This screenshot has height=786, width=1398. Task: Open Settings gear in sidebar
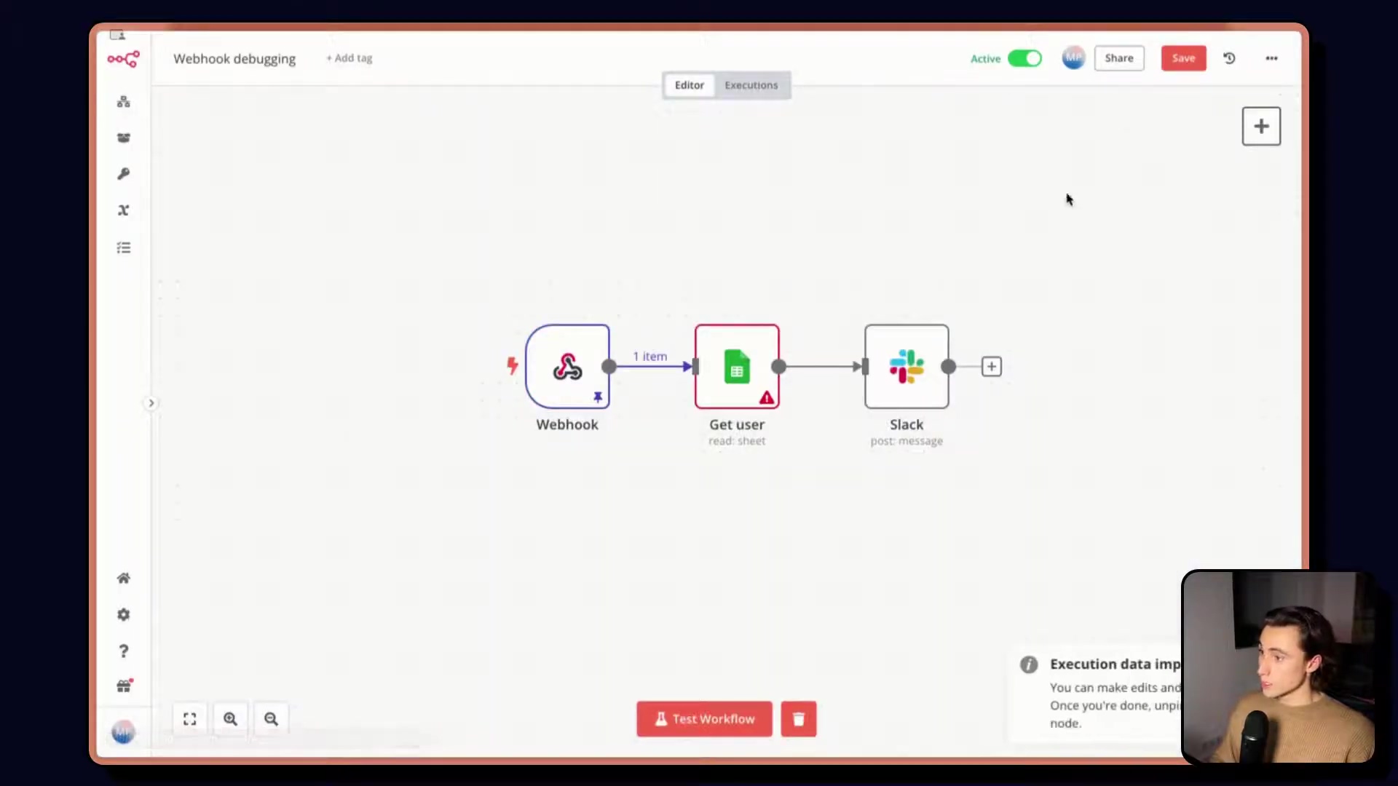[x=124, y=615]
